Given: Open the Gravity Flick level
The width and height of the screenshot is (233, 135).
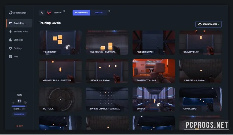Looking at the screenshot, I should point(200,43).
